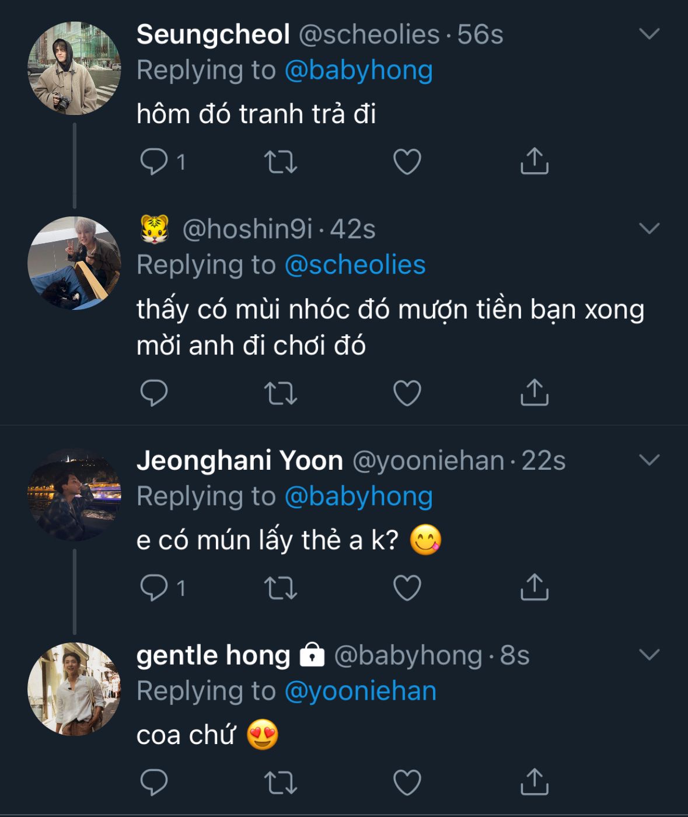This screenshot has width=688, height=817.
Task: Reply to gentle hong's tweet
Action: [154, 783]
